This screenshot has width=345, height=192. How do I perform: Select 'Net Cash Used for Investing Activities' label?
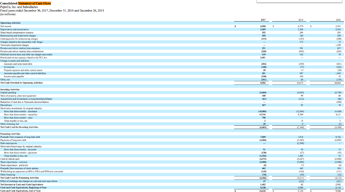19,127
